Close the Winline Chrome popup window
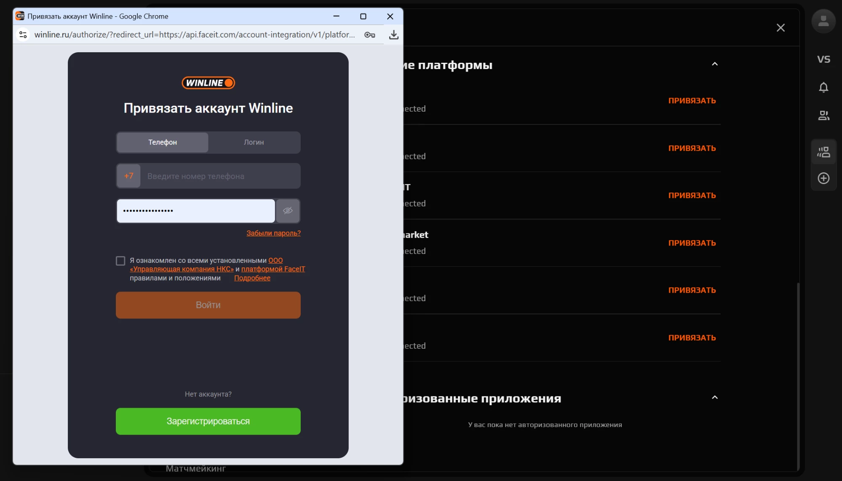The image size is (842, 481). point(390,16)
